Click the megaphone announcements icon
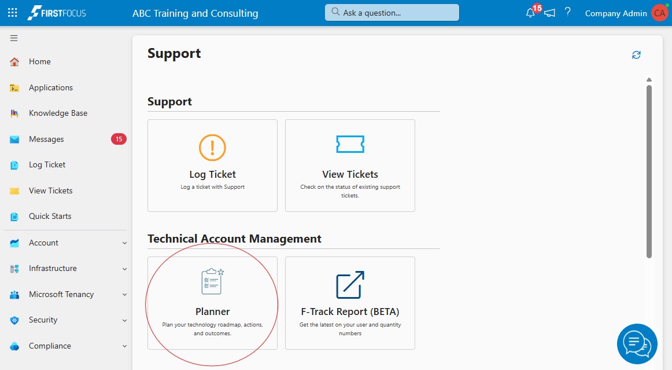Viewport: 672px width, 370px height. (x=549, y=12)
